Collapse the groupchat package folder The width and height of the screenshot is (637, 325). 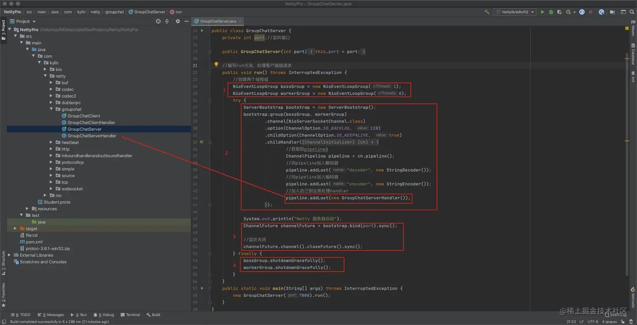pyautogui.click(x=51, y=109)
